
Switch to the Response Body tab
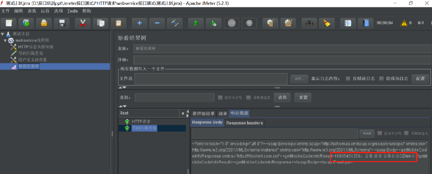tap(207, 123)
